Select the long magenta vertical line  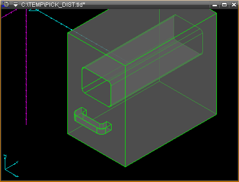pyautogui.click(x=26, y=67)
